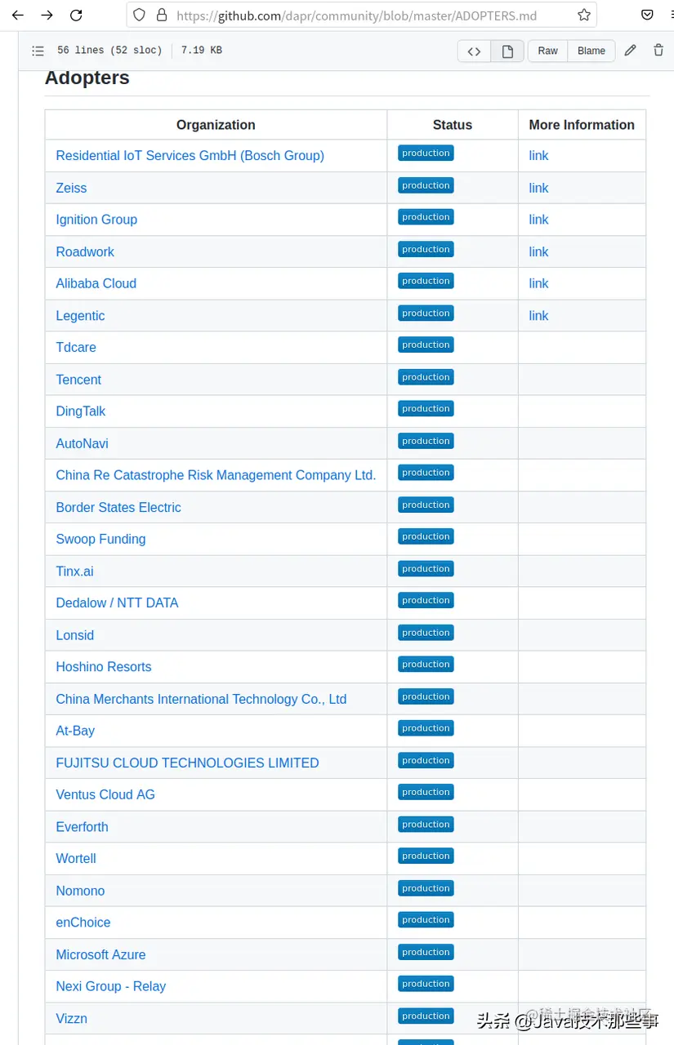
Task: Switch to source code view
Action: pos(474,51)
